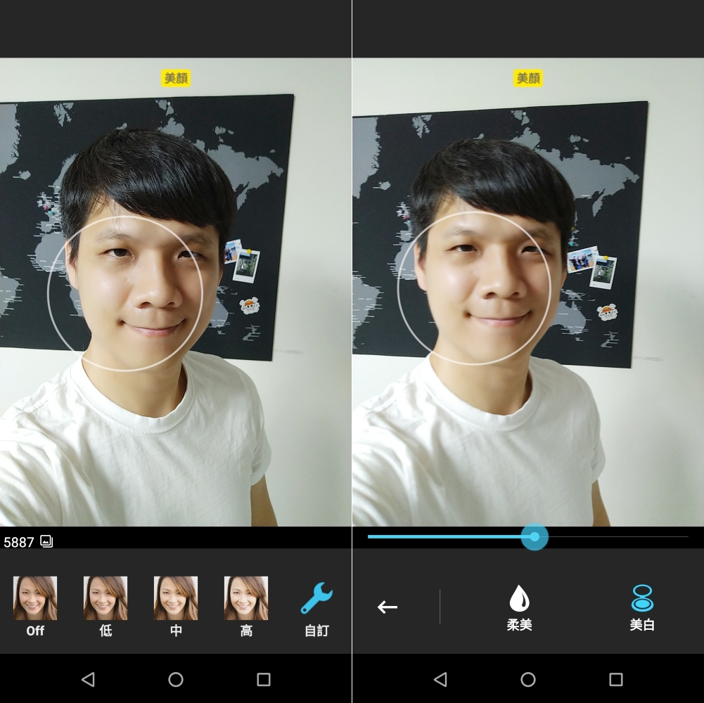Tap face focus circle in right viewfinder
Image resolution: width=704 pixels, height=703 pixels.
point(475,288)
